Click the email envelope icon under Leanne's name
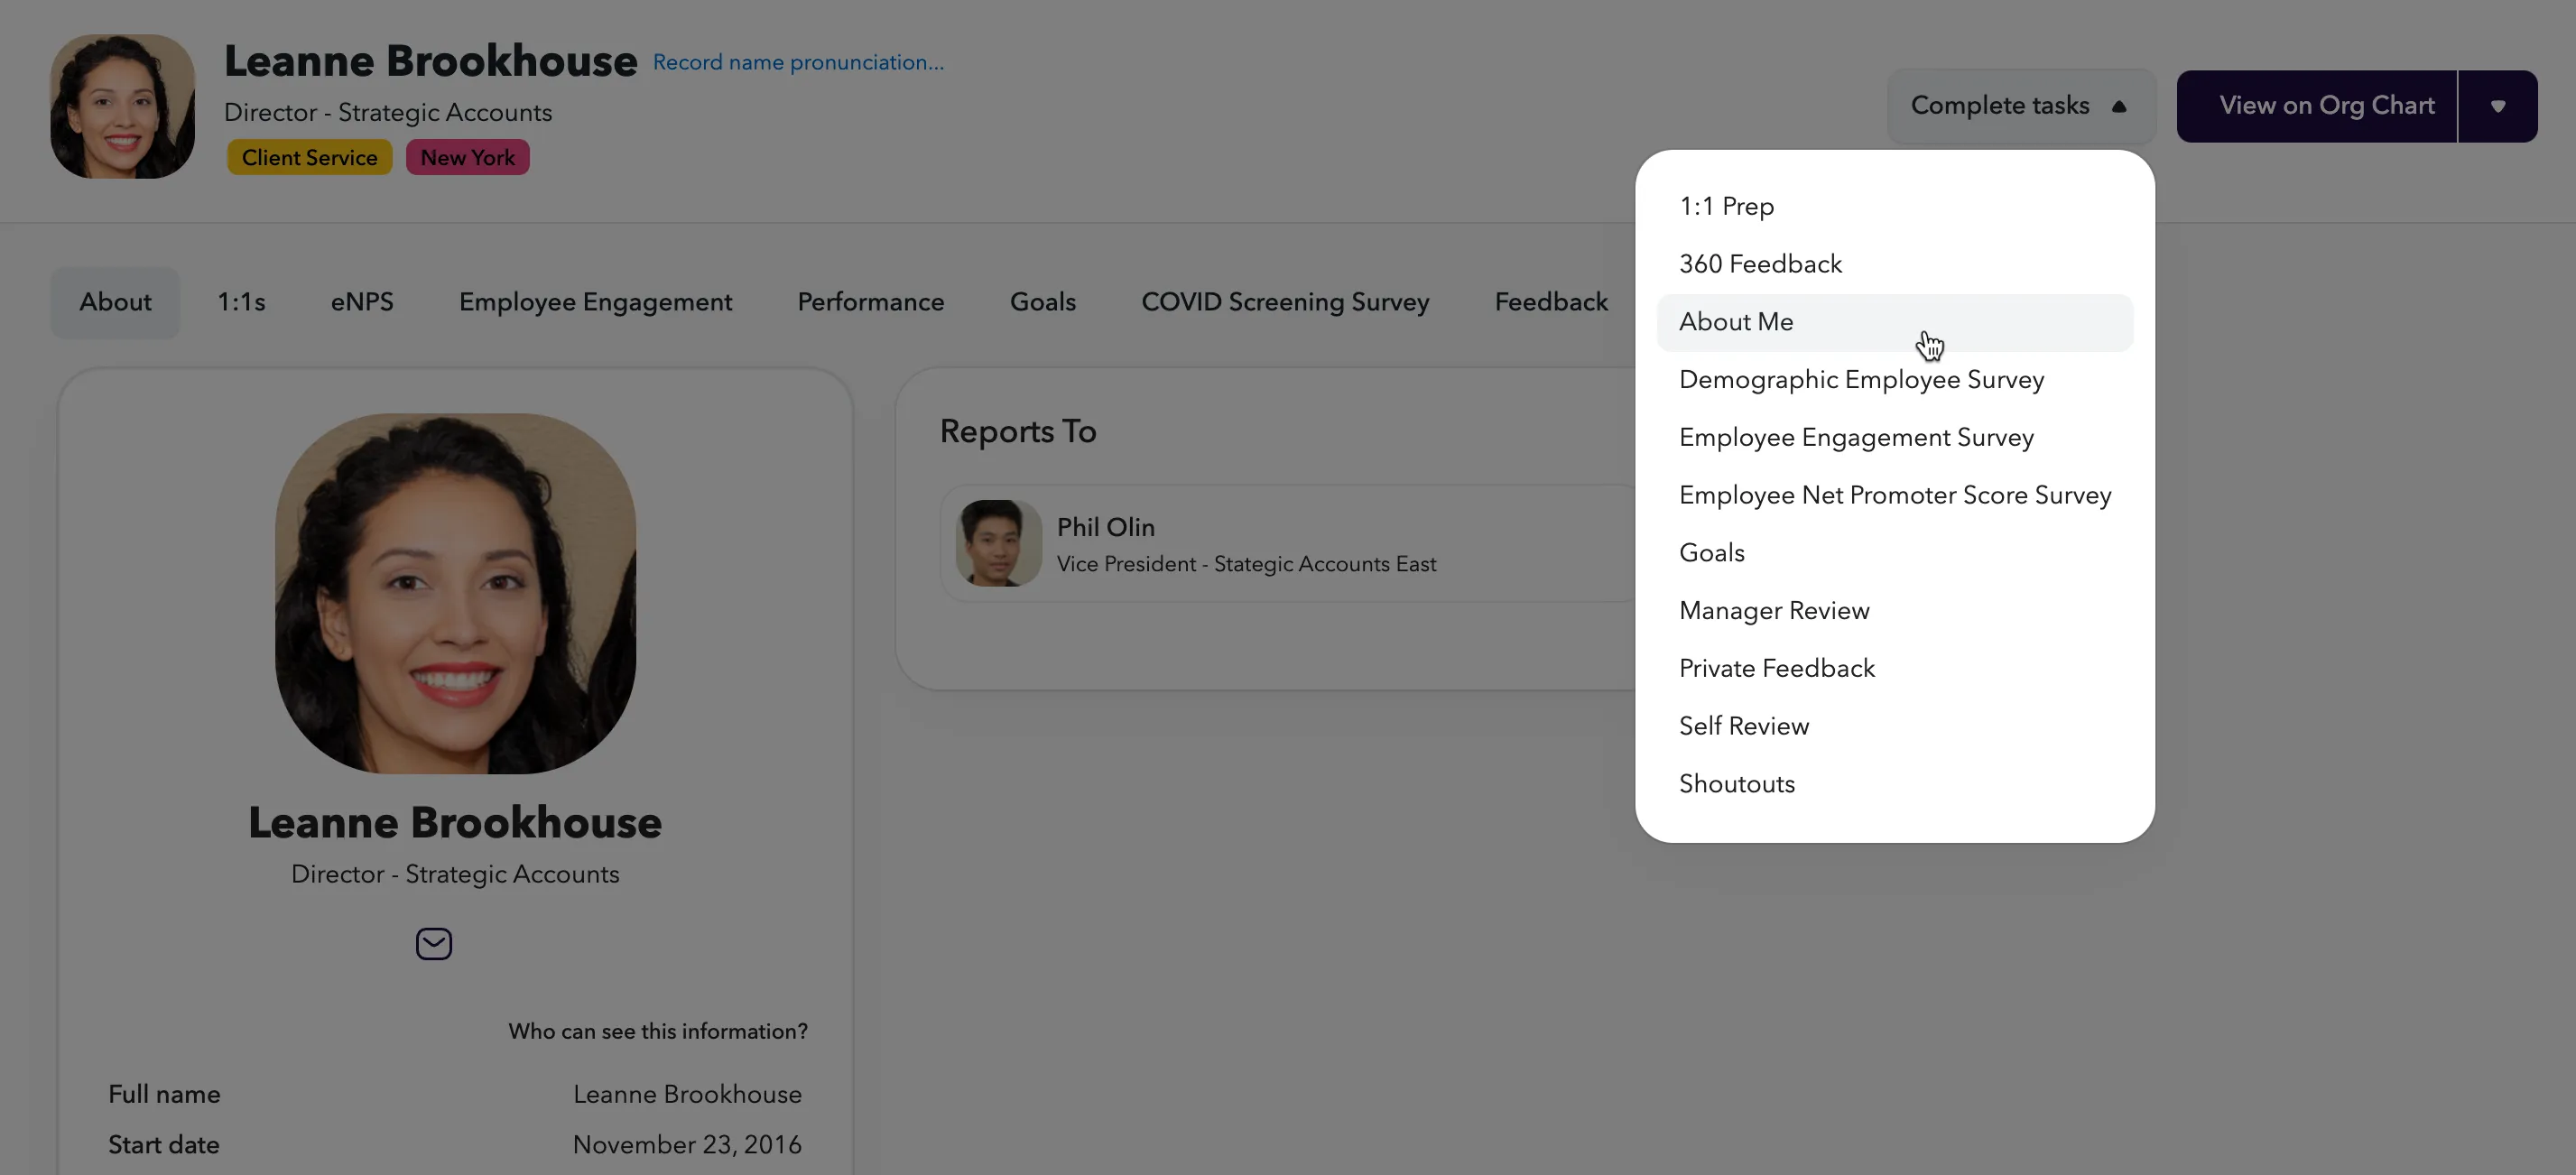2576x1175 pixels. (x=434, y=943)
